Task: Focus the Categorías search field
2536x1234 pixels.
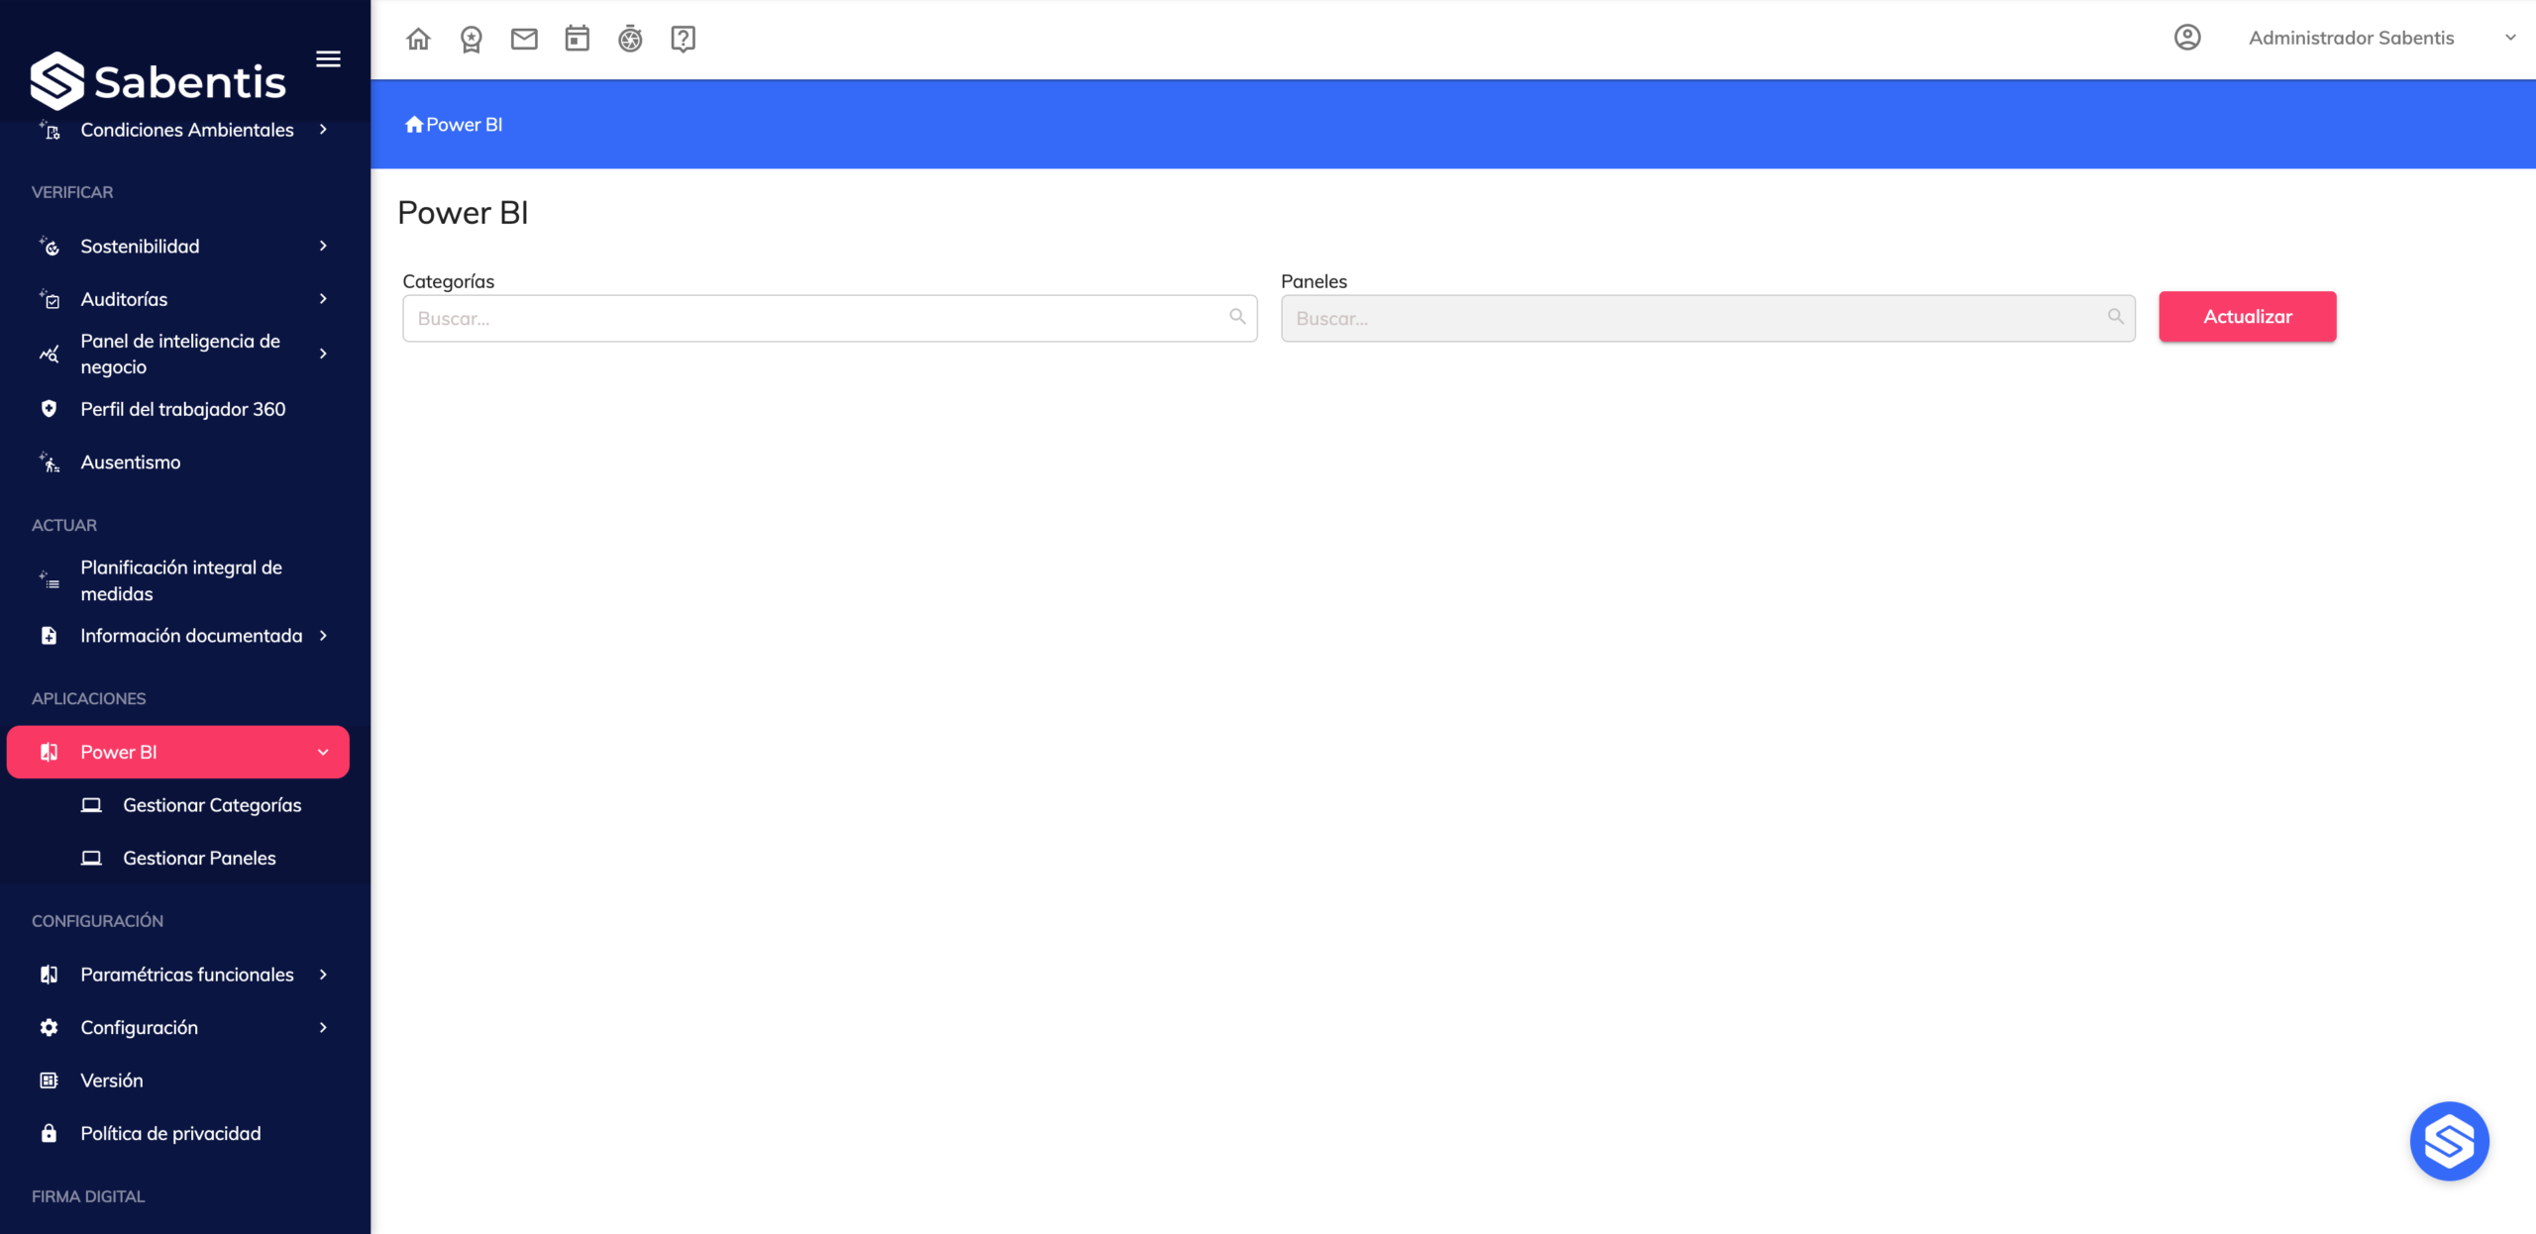Action: click(829, 319)
